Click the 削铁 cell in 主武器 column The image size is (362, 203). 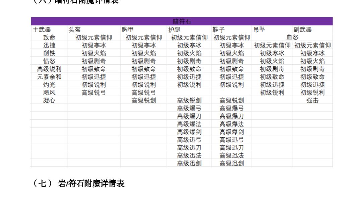(49, 53)
